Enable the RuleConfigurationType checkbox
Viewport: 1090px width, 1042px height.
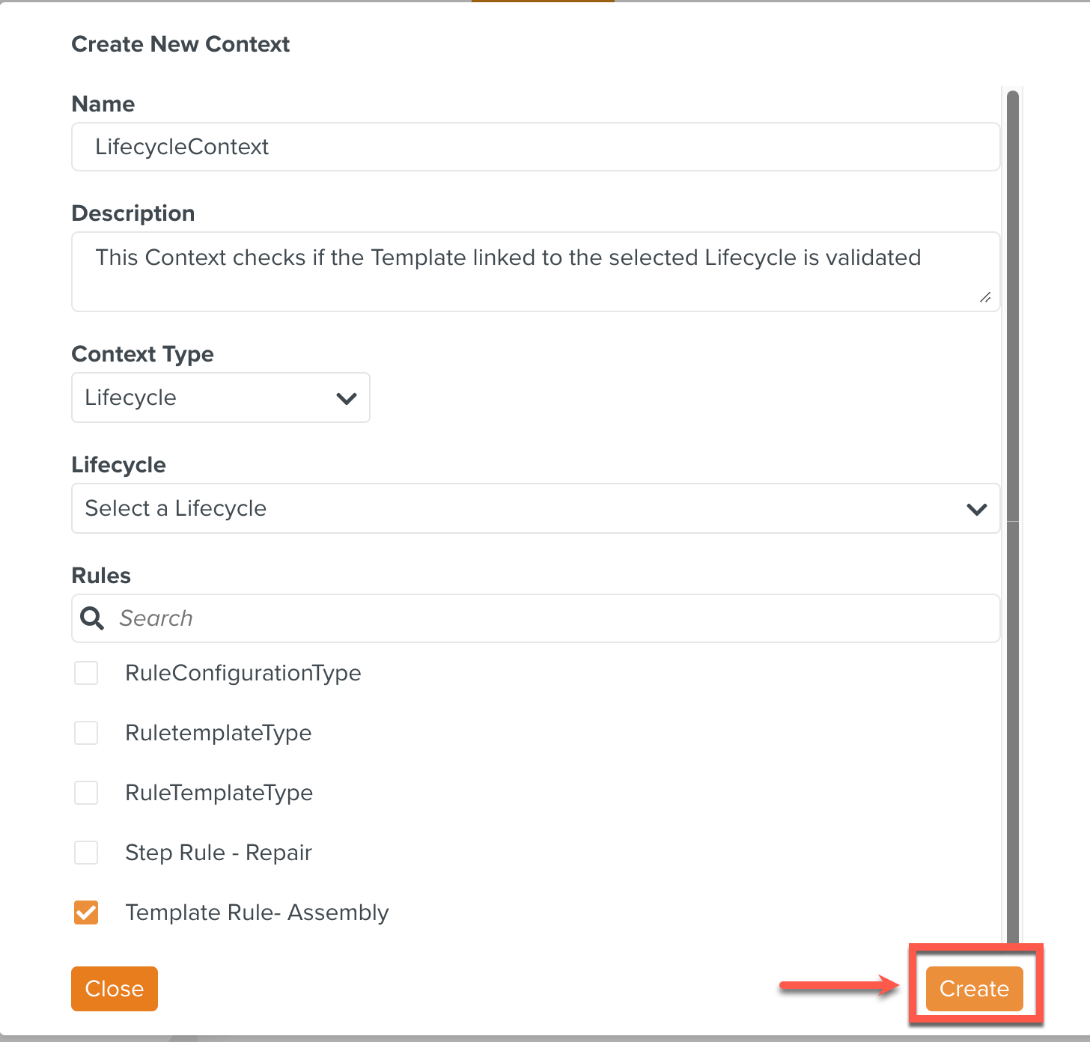coord(86,673)
